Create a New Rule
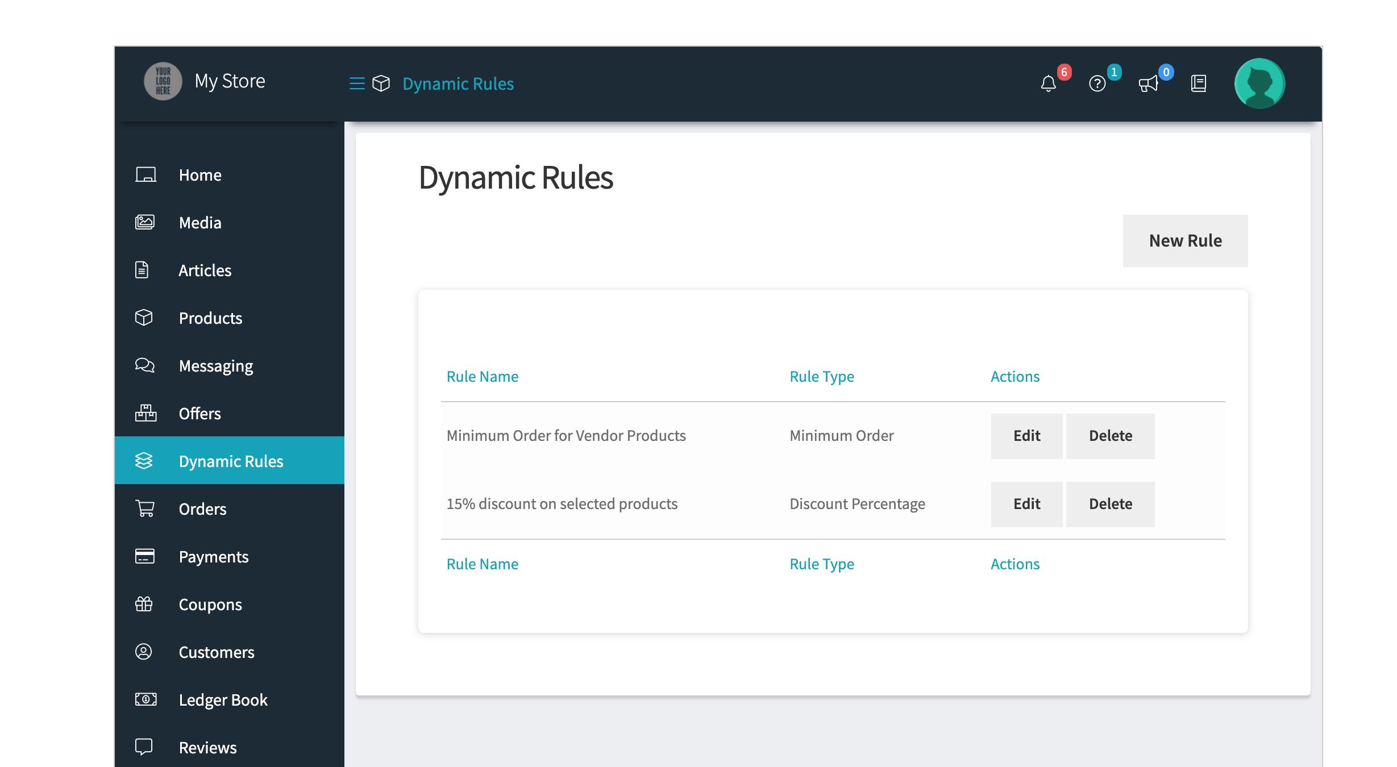 1185,241
